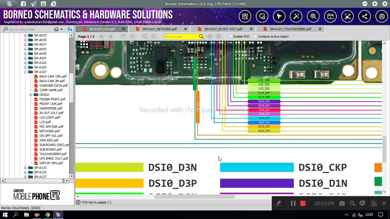
Task: Click the download folder toolbar icon
Action: click(330, 16)
